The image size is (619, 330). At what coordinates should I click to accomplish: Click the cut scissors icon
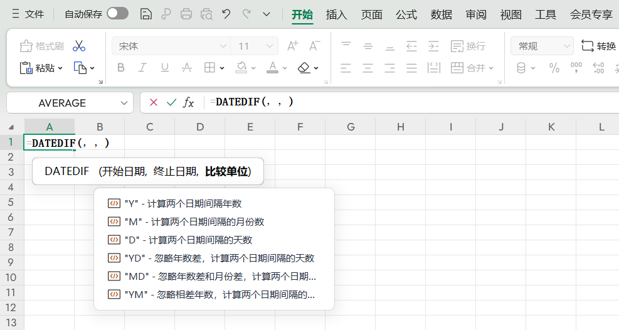(x=79, y=46)
